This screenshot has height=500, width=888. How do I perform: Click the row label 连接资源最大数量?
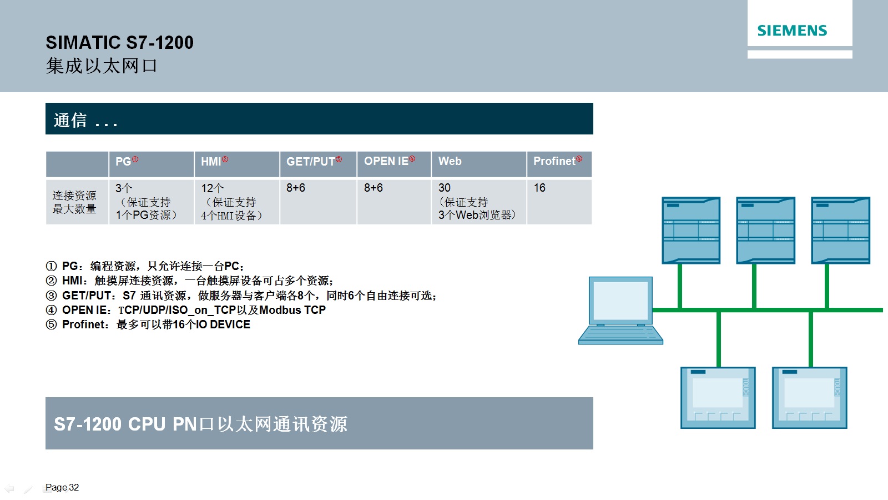[x=77, y=202]
